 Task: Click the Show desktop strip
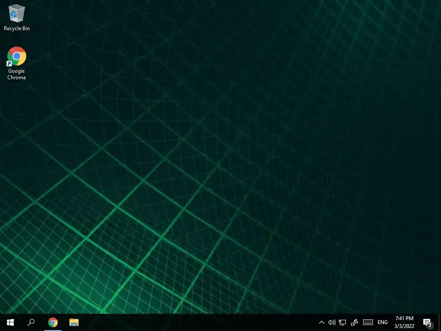coord(440,322)
